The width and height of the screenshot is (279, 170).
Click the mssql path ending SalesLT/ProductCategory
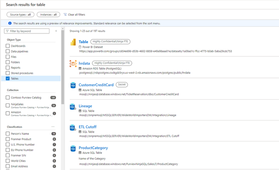point(128,164)
